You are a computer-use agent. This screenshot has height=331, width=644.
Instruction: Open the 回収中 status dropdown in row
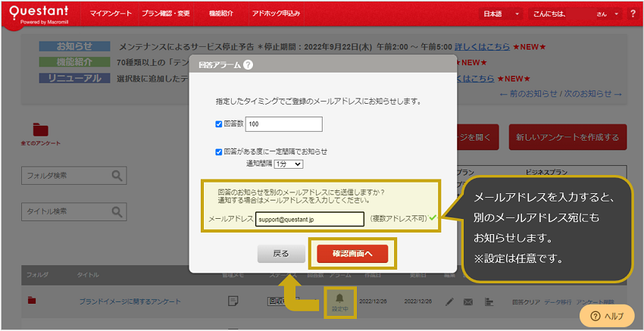point(285,301)
